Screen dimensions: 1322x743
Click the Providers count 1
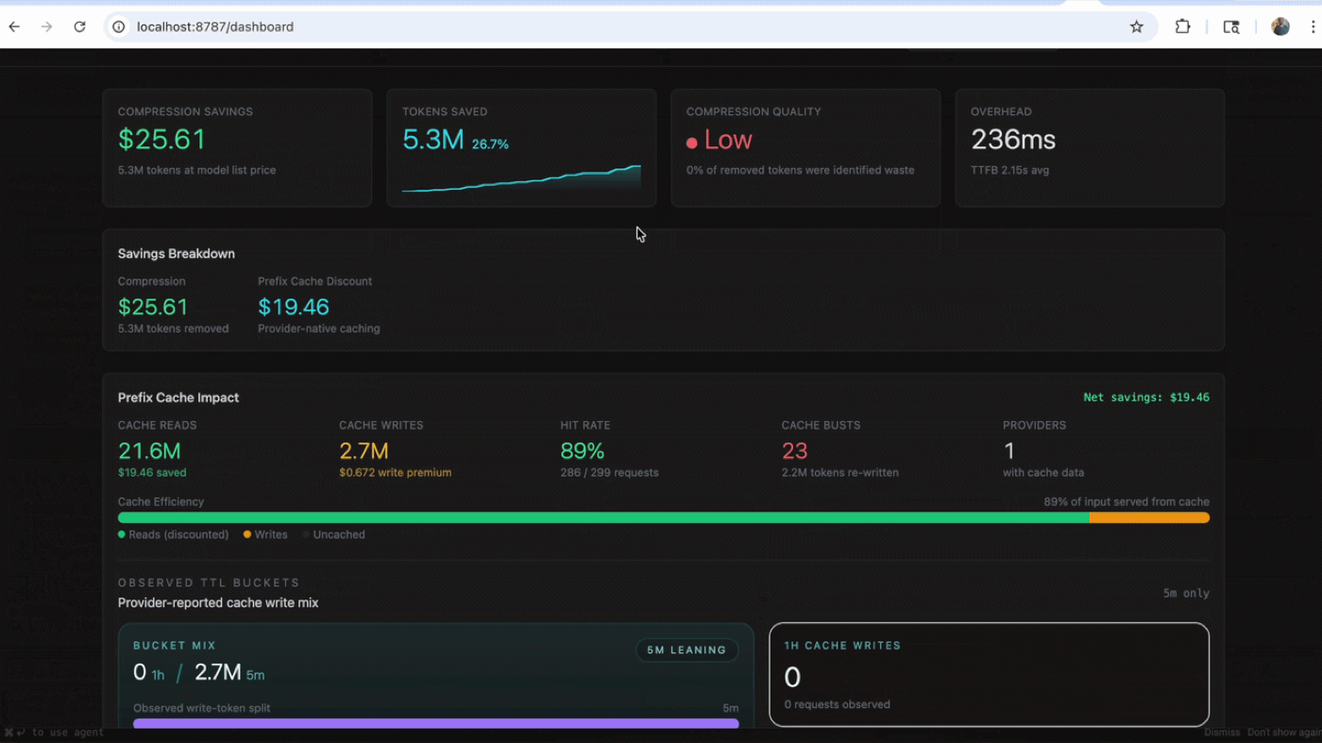click(1008, 451)
